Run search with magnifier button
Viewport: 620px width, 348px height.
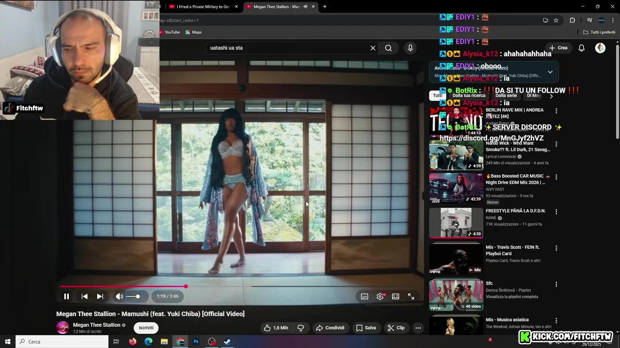pos(388,48)
